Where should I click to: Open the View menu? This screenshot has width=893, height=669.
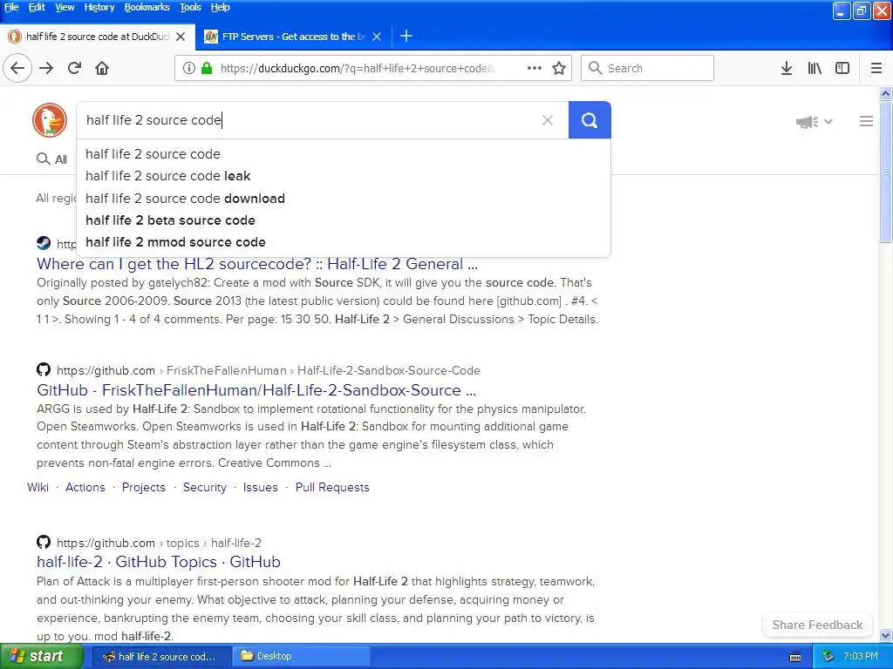[65, 7]
